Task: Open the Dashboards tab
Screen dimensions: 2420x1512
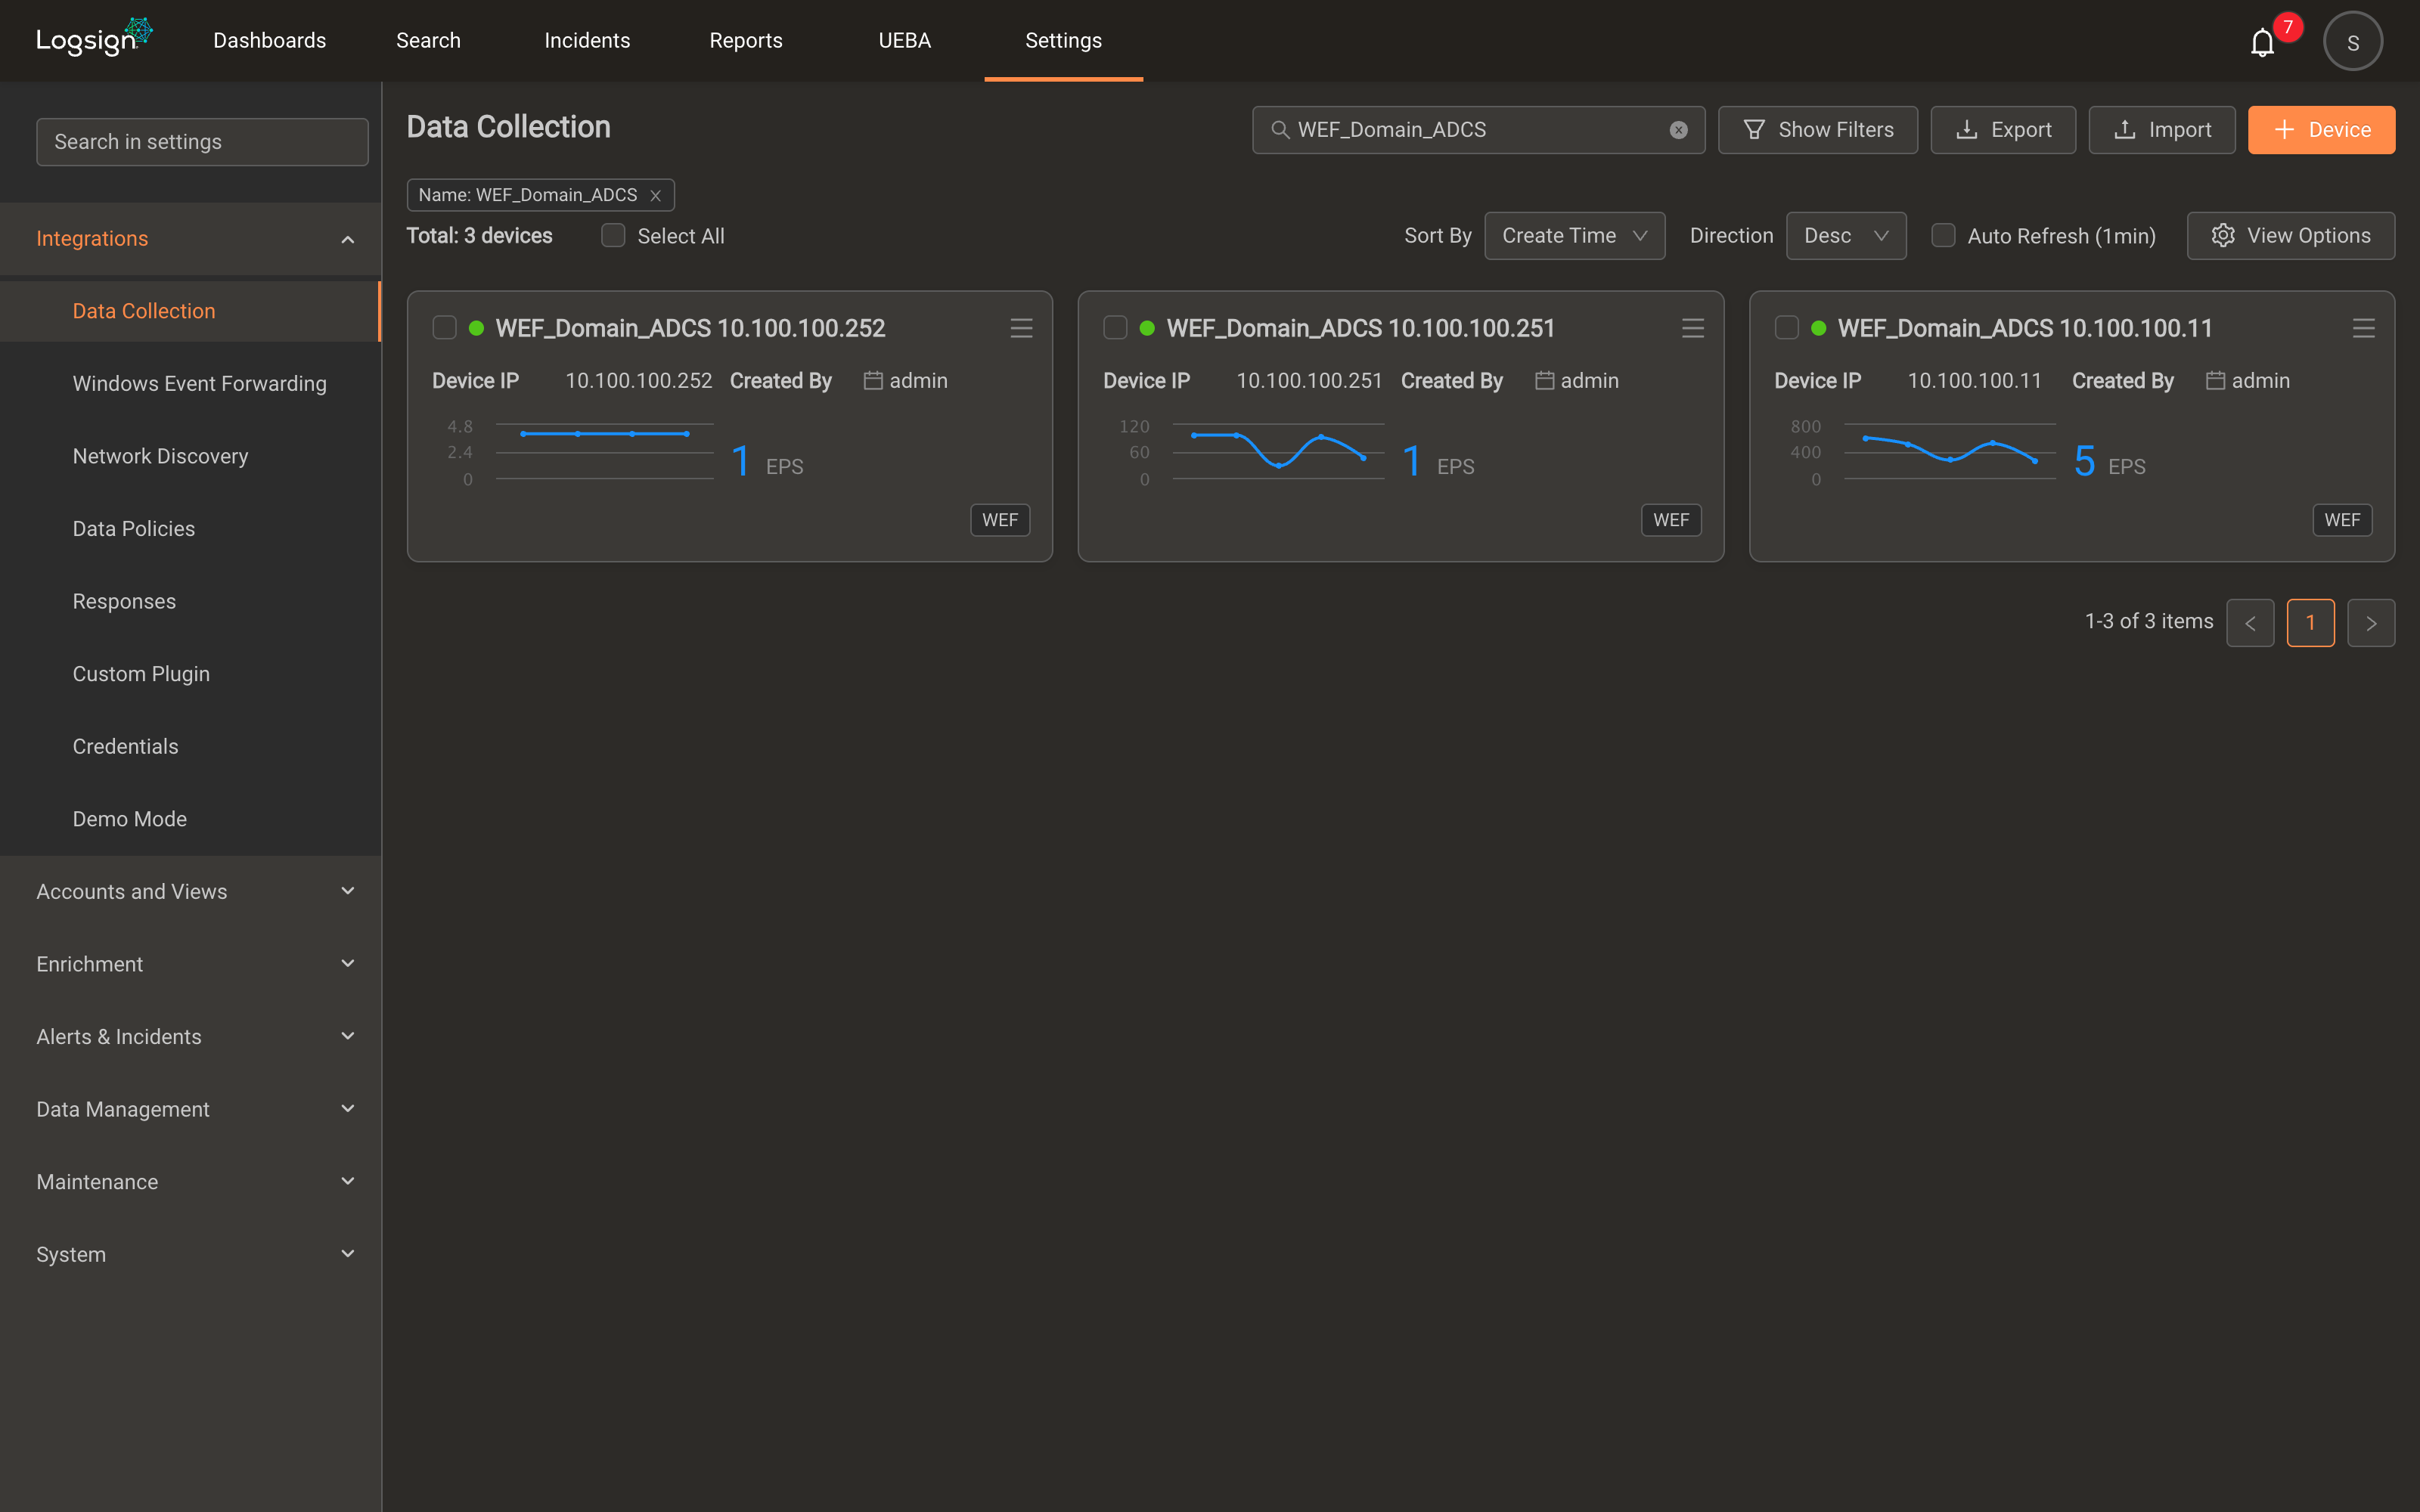Action: click(269, 41)
